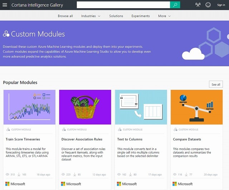The width and height of the screenshot is (229, 190).
Task: Click the green search magnifier button
Action: tap(175, 5)
